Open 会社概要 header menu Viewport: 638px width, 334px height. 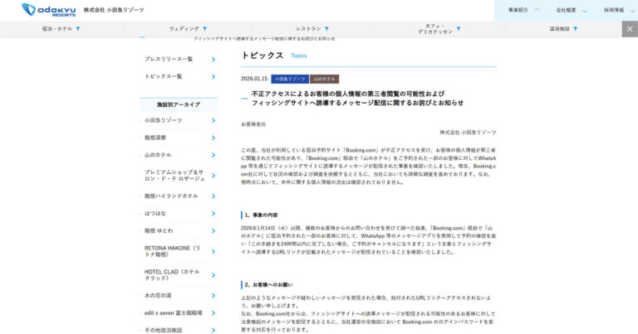(x=572, y=10)
